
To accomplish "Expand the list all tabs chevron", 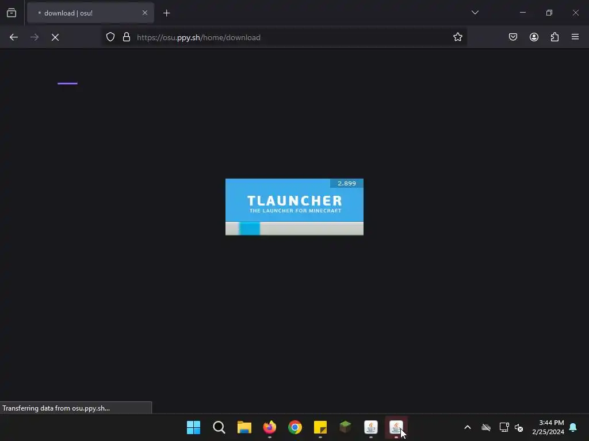I will (x=475, y=13).
